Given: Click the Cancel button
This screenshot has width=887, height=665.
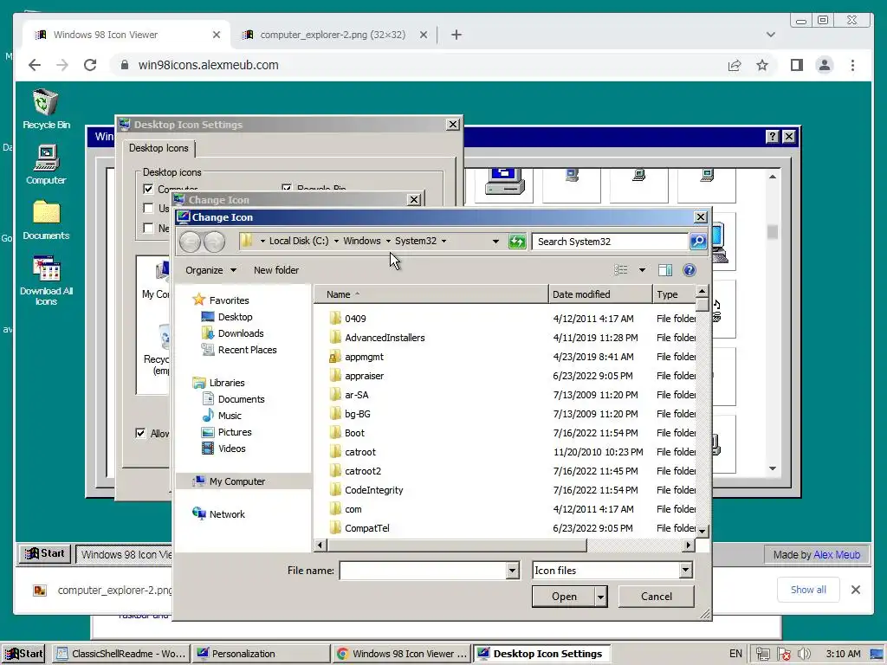Looking at the screenshot, I should [657, 597].
